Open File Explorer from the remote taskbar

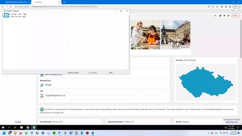[22, 128]
